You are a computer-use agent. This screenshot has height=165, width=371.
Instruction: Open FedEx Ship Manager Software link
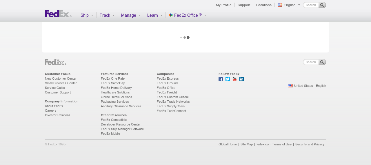[x=122, y=129]
